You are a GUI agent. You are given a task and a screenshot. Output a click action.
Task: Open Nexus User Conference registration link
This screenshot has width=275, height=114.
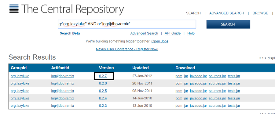[127, 49]
